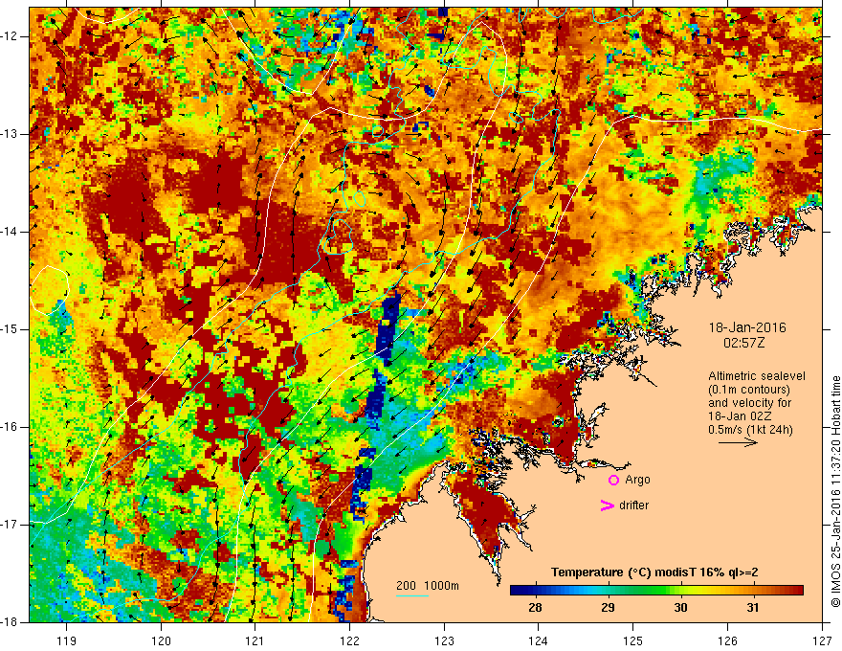The image size is (842, 651).
Task: Click the longitude axis label '120'
Action: point(161,640)
